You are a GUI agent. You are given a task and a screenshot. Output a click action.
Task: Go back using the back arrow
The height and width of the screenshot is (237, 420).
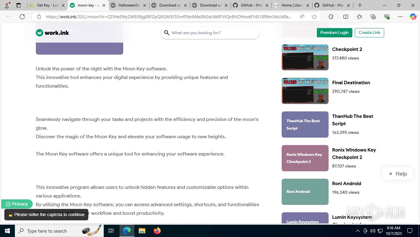(x=9, y=17)
